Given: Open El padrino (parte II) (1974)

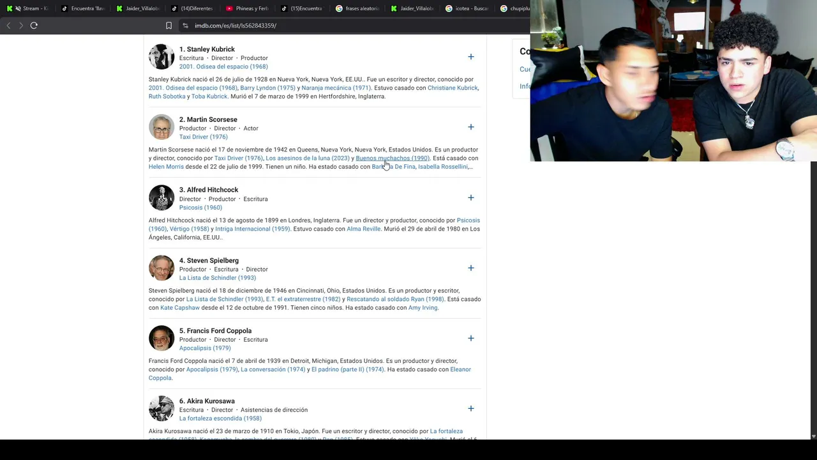Looking at the screenshot, I should pyautogui.click(x=348, y=369).
